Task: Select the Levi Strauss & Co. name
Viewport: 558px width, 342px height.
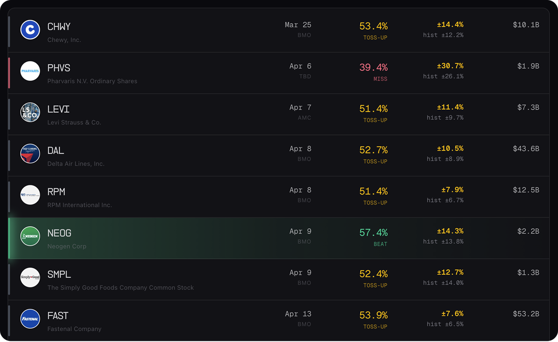Action: click(x=74, y=123)
